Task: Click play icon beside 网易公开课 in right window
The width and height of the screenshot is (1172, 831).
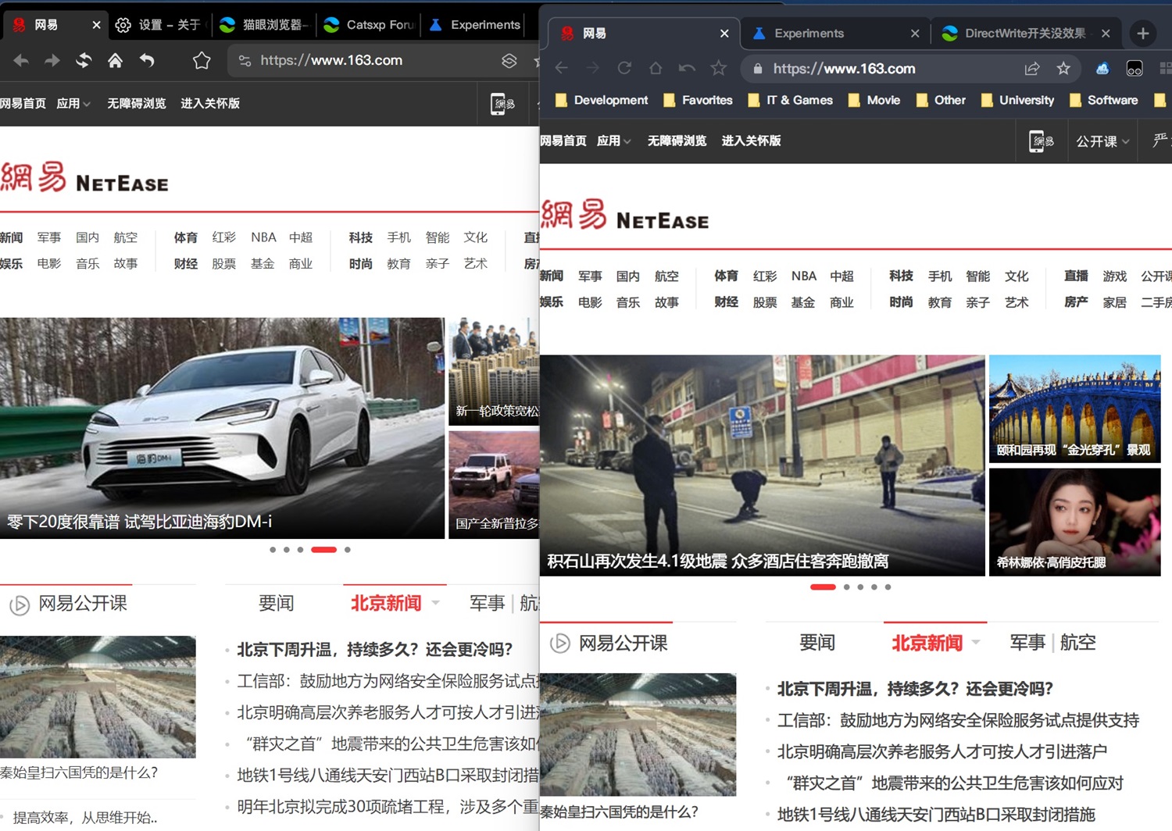Action: (560, 644)
